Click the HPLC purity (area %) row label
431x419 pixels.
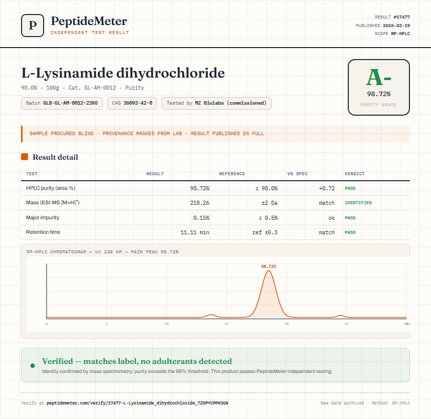click(51, 188)
